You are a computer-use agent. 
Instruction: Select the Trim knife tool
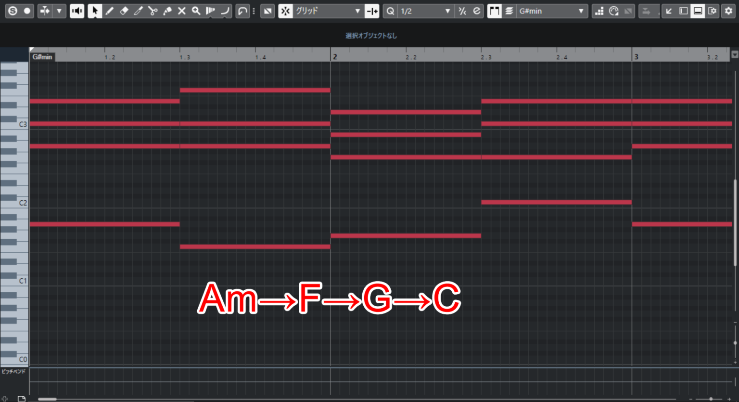click(x=138, y=11)
